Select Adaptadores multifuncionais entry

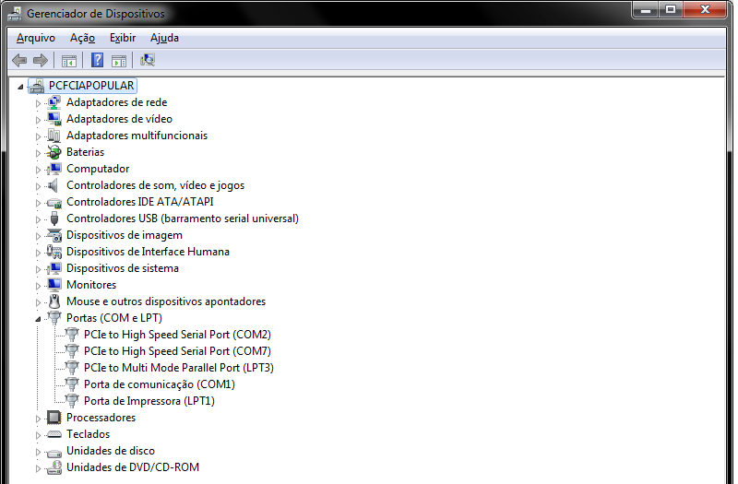coord(137,136)
